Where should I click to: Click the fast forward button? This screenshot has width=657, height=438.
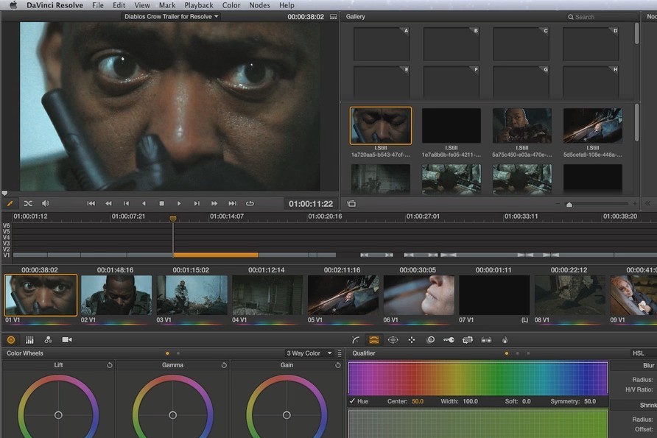[214, 203]
